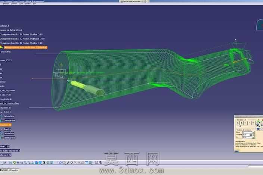Viewport: 263px width, 175px height.
Task: Open the view shading mode icon
Action: click(x=44, y=163)
